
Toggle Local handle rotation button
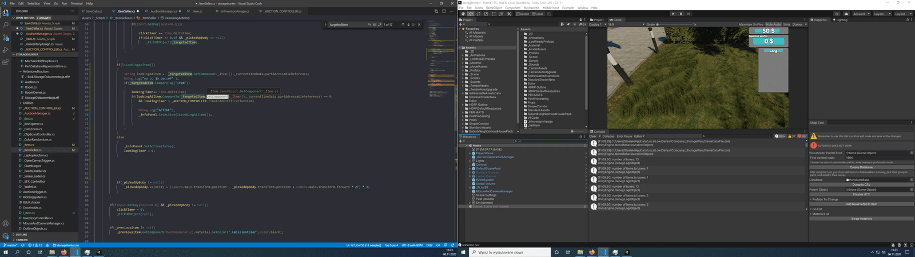(538, 14)
